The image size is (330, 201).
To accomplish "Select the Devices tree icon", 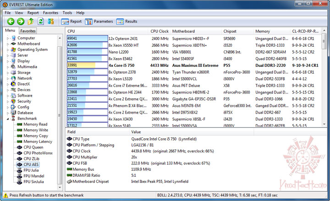I will click(x=13, y=90).
